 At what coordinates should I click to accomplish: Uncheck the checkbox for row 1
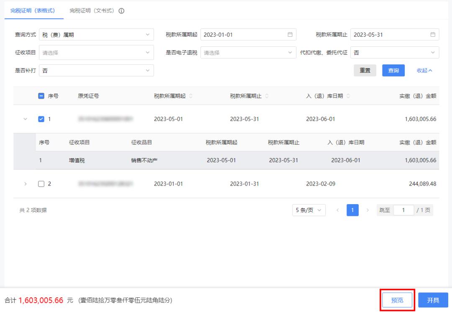pyautogui.click(x=41, y=119)
